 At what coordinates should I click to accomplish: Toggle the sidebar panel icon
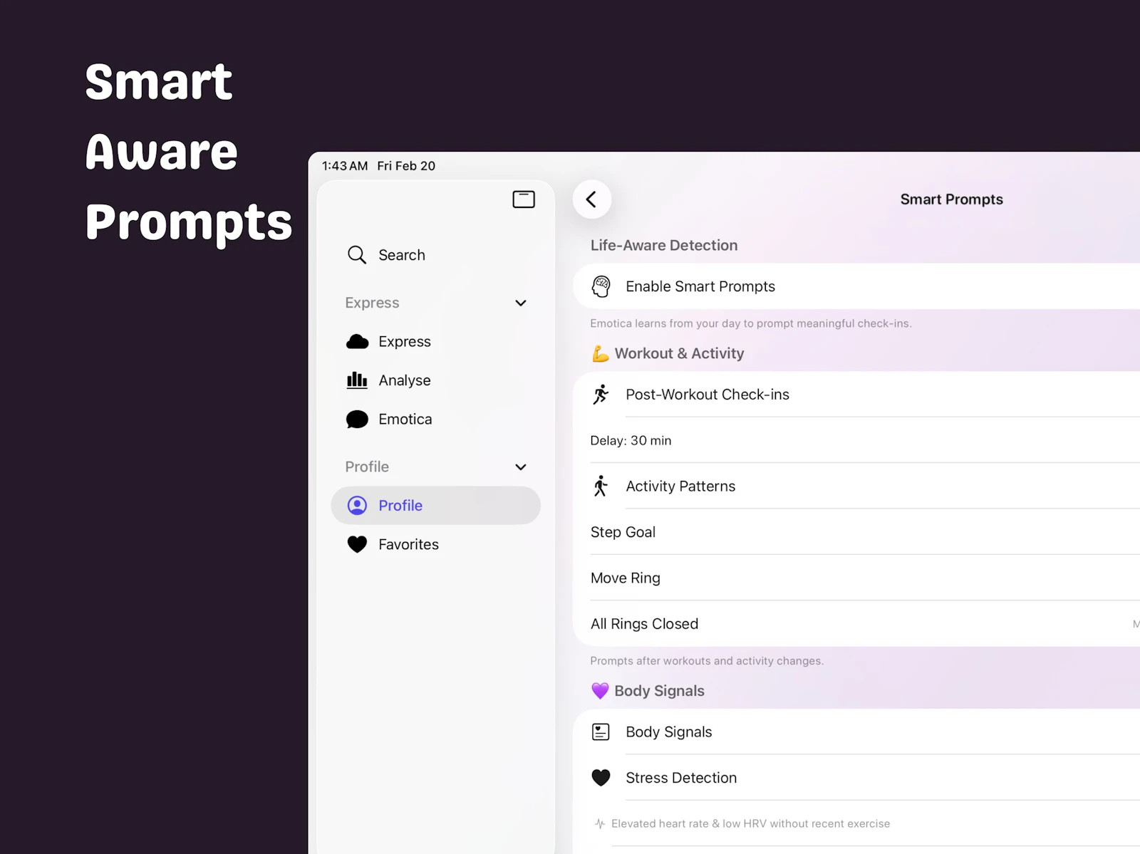click(524, 199)
